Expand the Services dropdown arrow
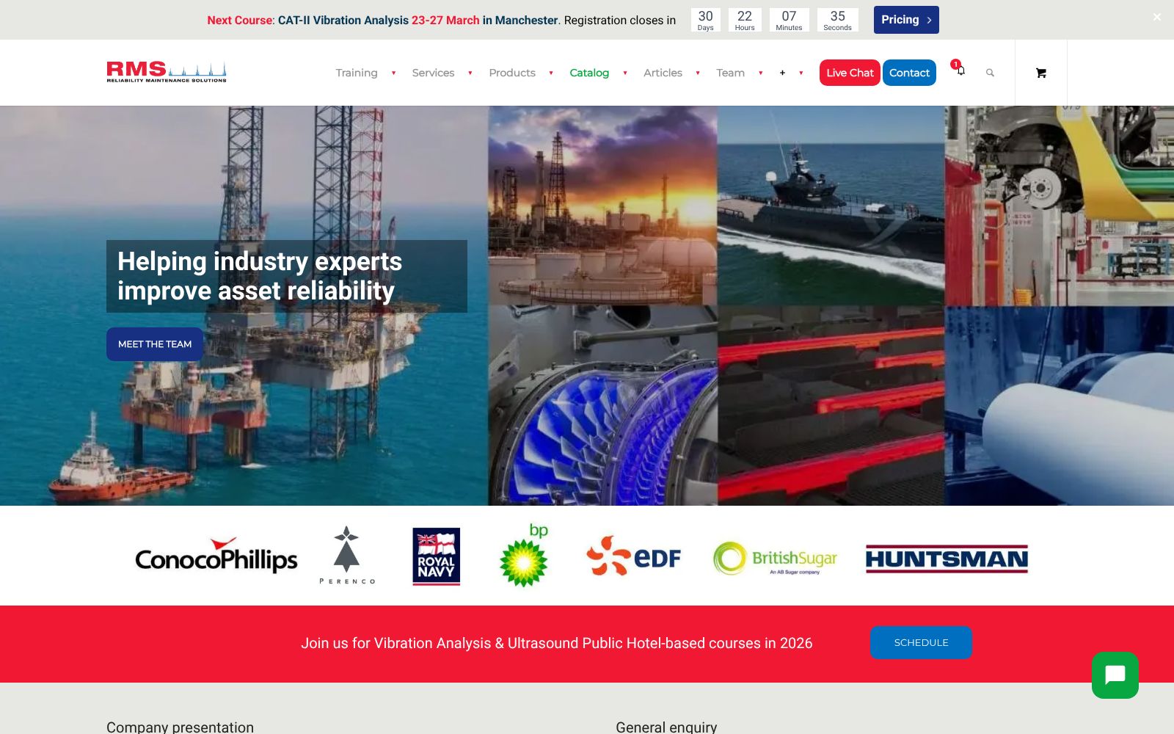The width and height of the screenshot is (1174, 734). [x=470, y=73]
